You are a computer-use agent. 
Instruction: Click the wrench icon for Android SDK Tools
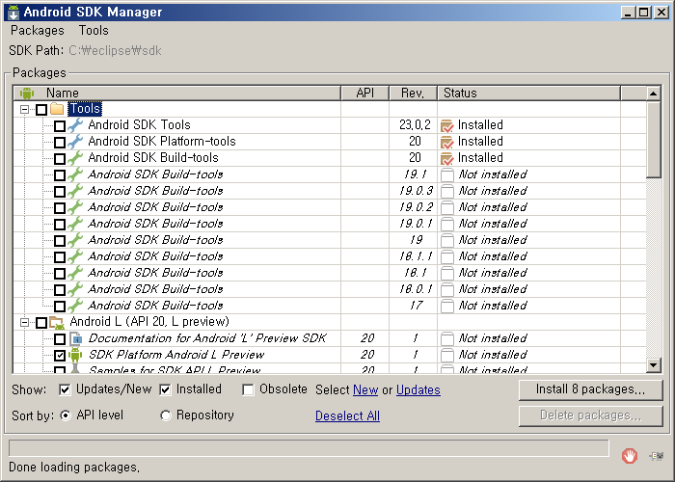coord(75,125)
